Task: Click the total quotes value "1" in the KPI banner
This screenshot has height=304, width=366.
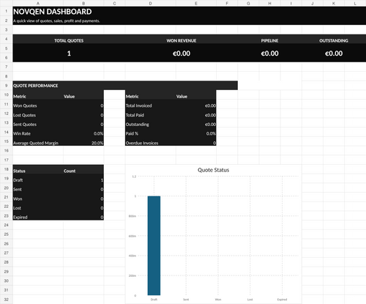Action: pyautogui.click(x=69, y=53)
